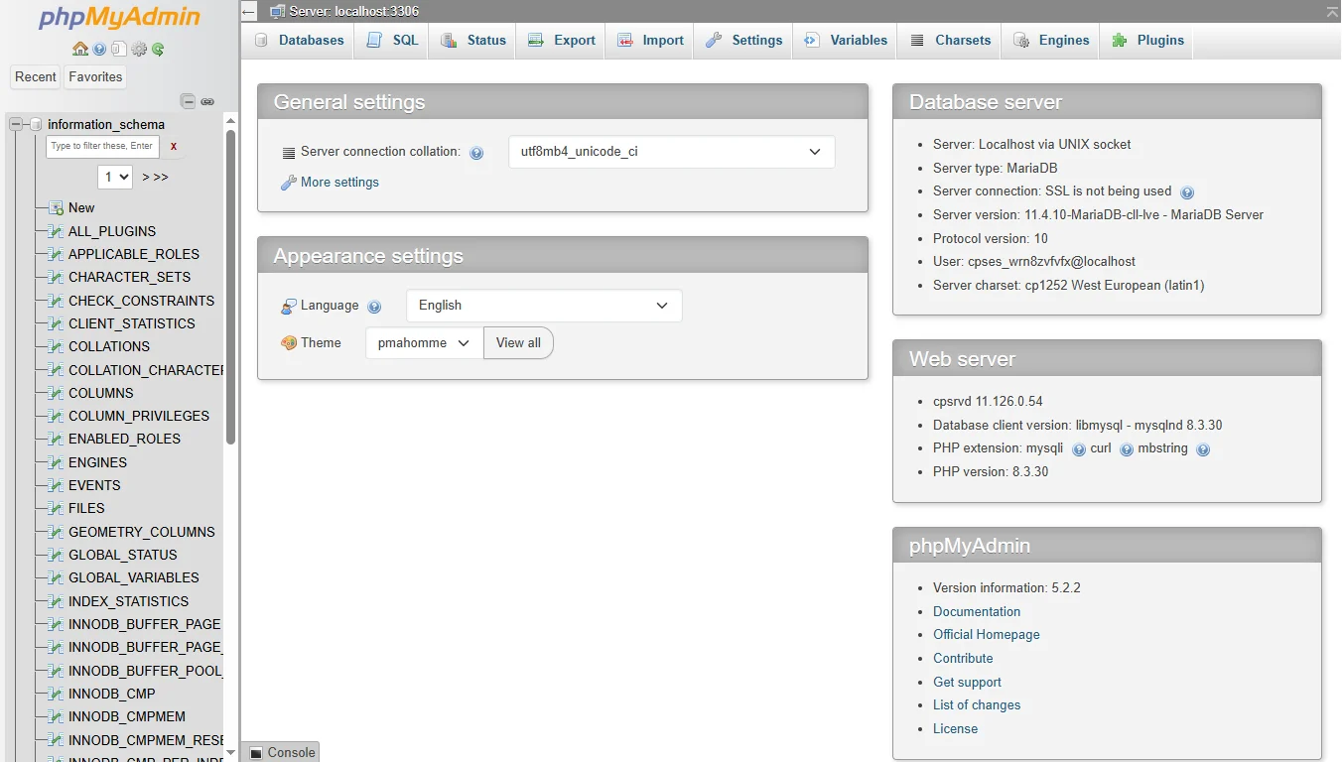Click the Recent button
The height and width of the screenshot is (762, 1342).
tap(36, 76)
